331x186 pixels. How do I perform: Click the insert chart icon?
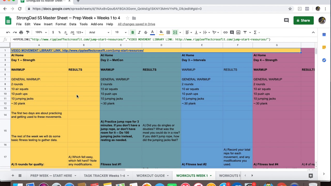[238, 32]
